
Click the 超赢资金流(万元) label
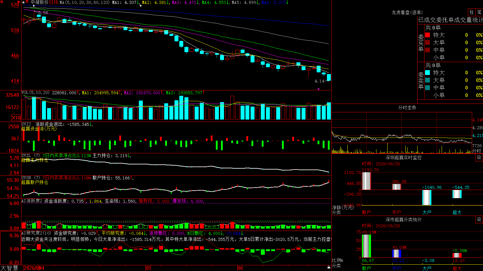tap(39, 129)
